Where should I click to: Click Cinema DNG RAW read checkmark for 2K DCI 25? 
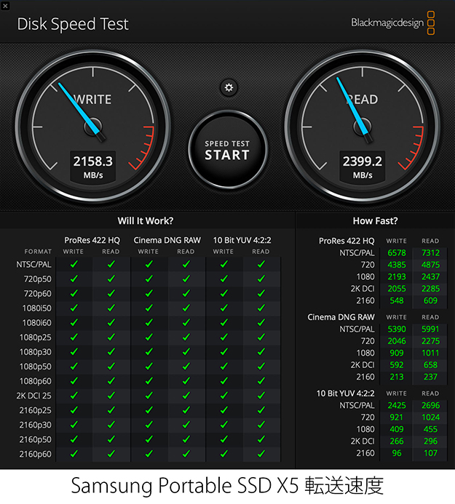click(x=186, y=396)
